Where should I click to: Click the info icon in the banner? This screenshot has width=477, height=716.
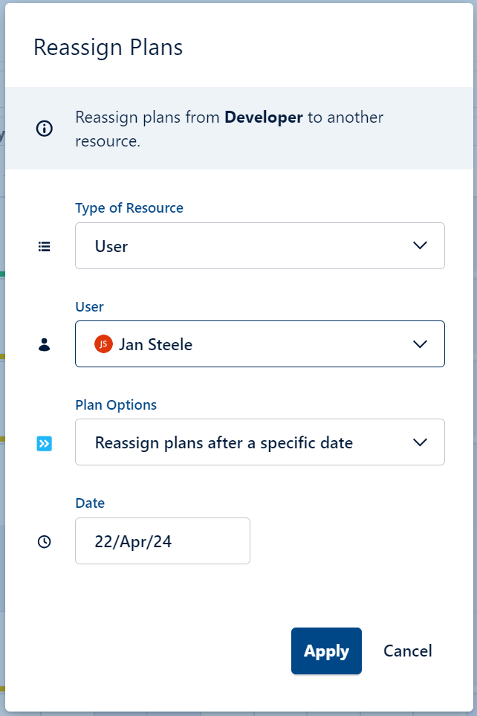point(43,129)
